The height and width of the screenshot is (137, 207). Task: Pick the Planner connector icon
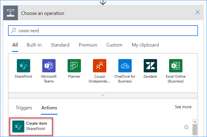click(74, 66)
